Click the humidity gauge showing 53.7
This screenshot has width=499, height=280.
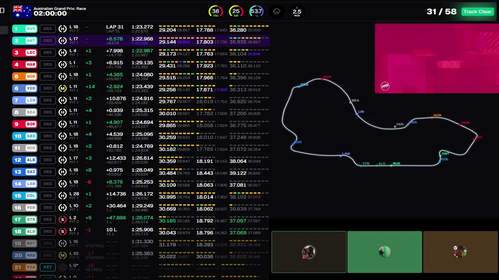pos(256,11)
